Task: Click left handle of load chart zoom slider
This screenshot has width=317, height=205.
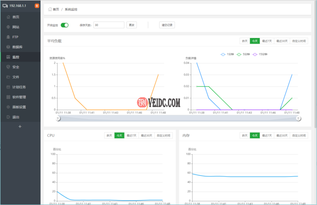Action: (x=58, y=119)
